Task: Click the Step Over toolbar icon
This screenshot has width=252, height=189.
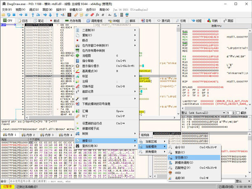Action: [38, 15]
